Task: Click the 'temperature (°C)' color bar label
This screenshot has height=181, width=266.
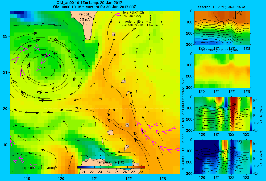Action: click(111, 162)
